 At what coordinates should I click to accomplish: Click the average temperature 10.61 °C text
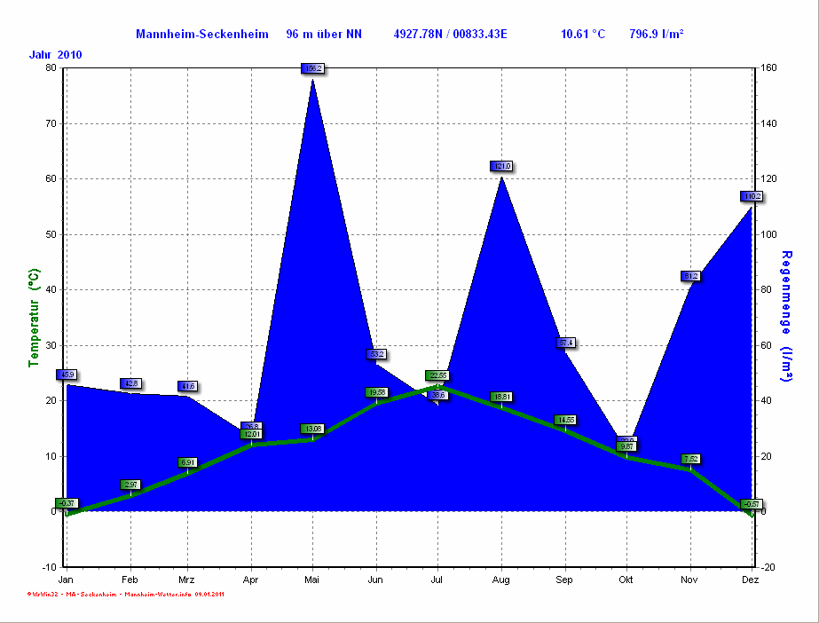583,35
